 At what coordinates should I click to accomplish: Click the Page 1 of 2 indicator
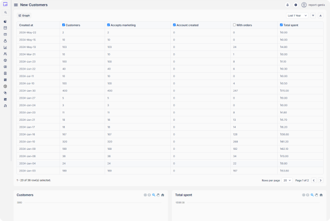302,180
